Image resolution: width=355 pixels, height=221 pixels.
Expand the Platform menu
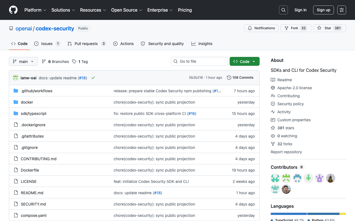click(35, 10)
